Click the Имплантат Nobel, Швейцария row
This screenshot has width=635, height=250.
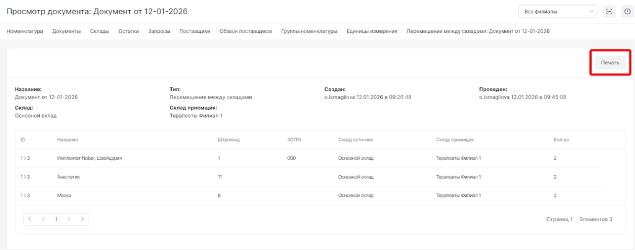tap(89, 158)
